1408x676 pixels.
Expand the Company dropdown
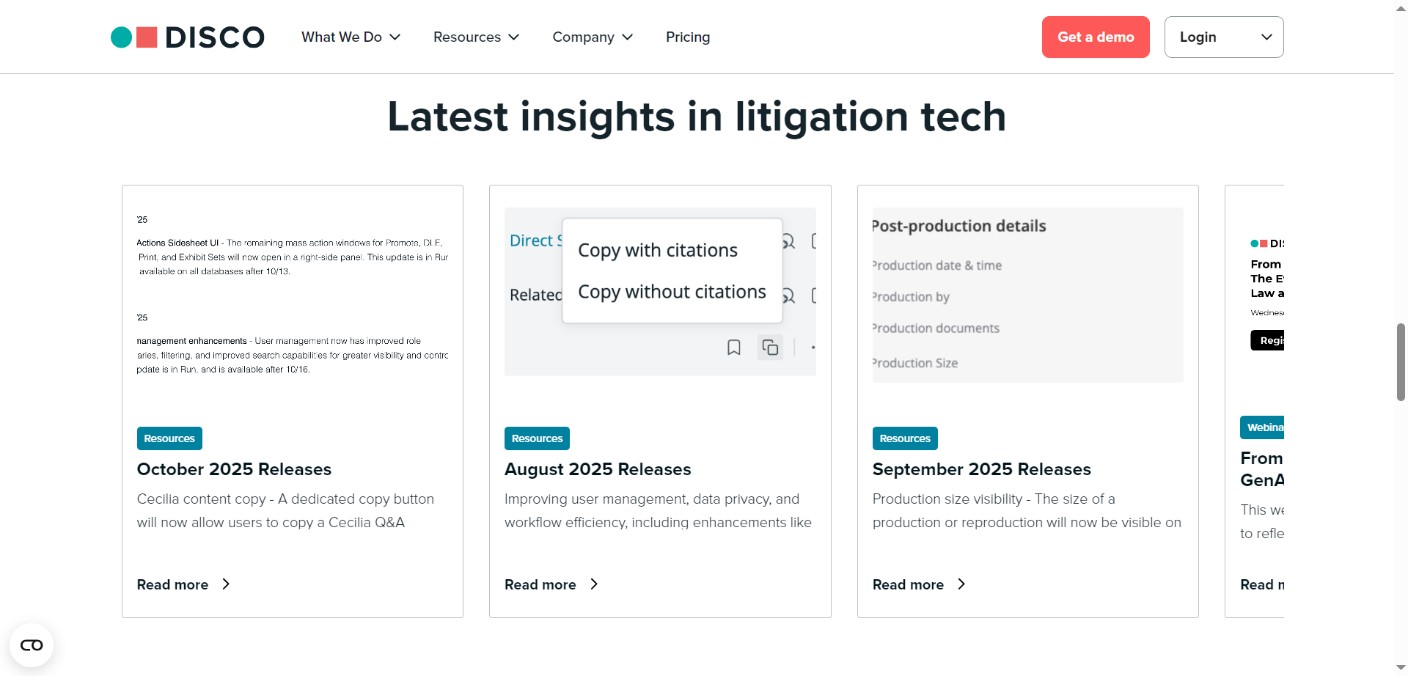592,37
